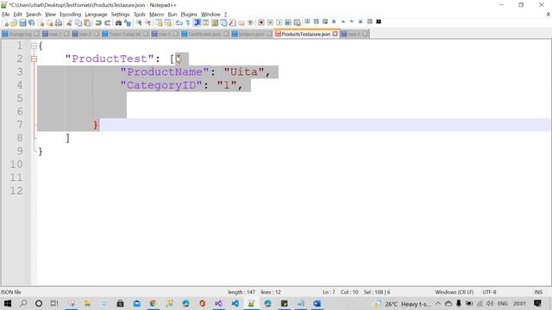Undo the last edit with green arrow

(x=98, y=23)
